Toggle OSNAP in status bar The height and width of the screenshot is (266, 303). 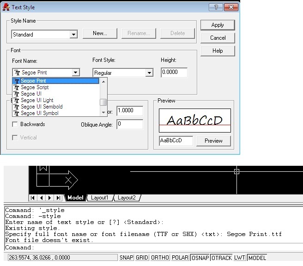[x=200, y=258]
